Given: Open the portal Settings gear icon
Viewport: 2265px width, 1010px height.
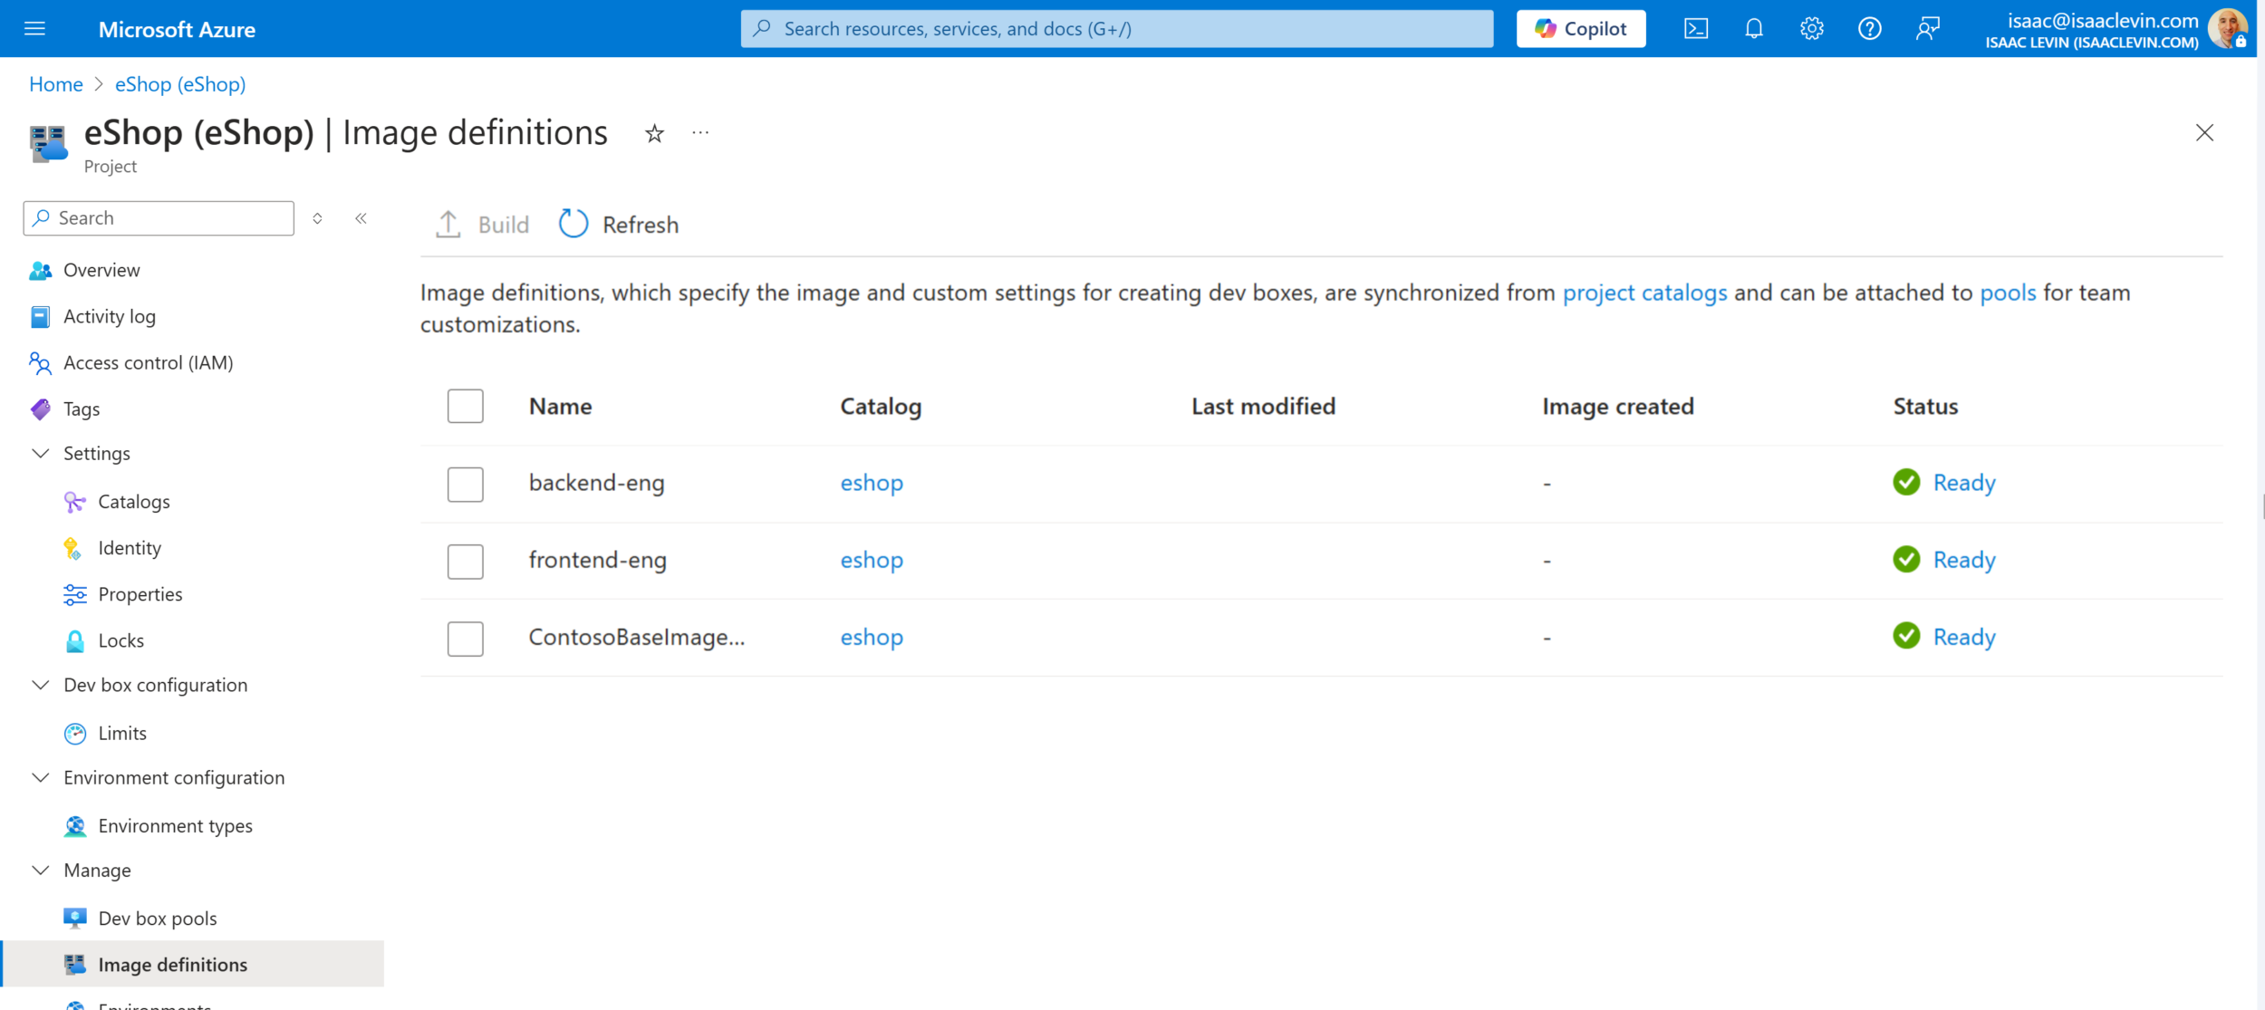Looking at the screenshot, I should click(x=1811, y=28).
